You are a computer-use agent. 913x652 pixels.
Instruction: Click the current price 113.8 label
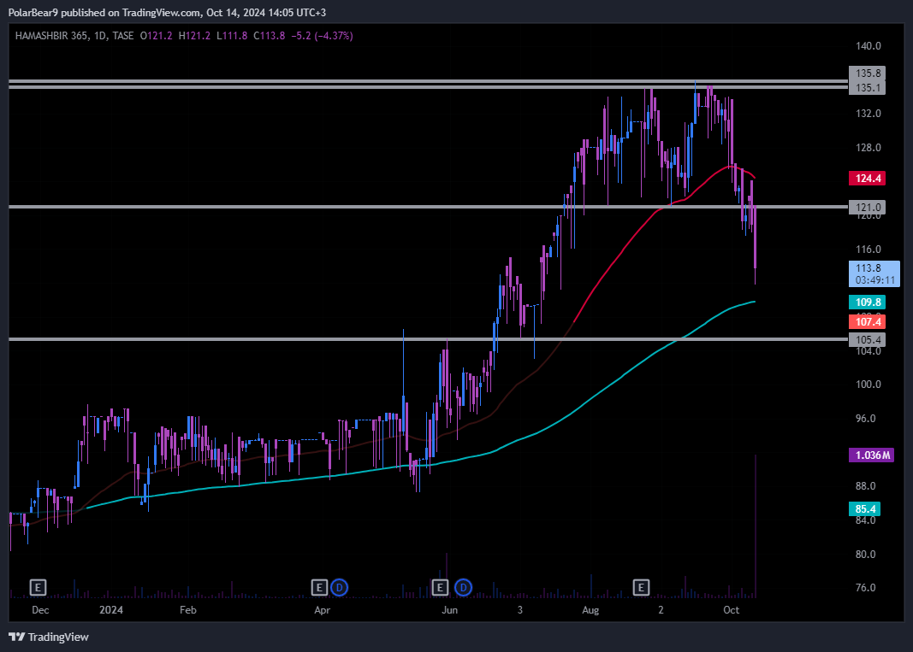point(874,274)
